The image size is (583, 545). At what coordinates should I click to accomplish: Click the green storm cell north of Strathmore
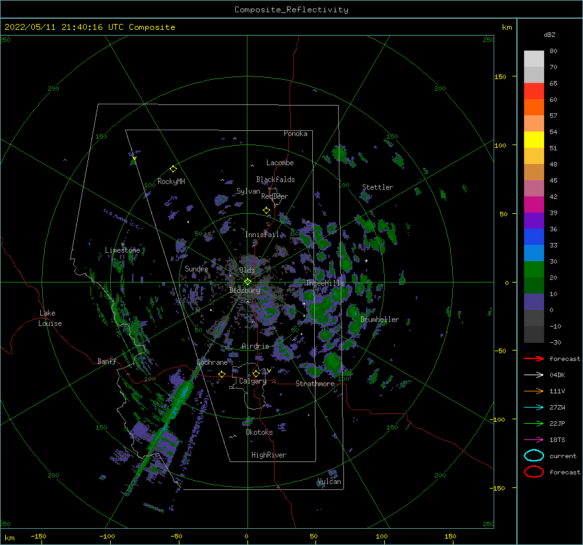(332, 363)
